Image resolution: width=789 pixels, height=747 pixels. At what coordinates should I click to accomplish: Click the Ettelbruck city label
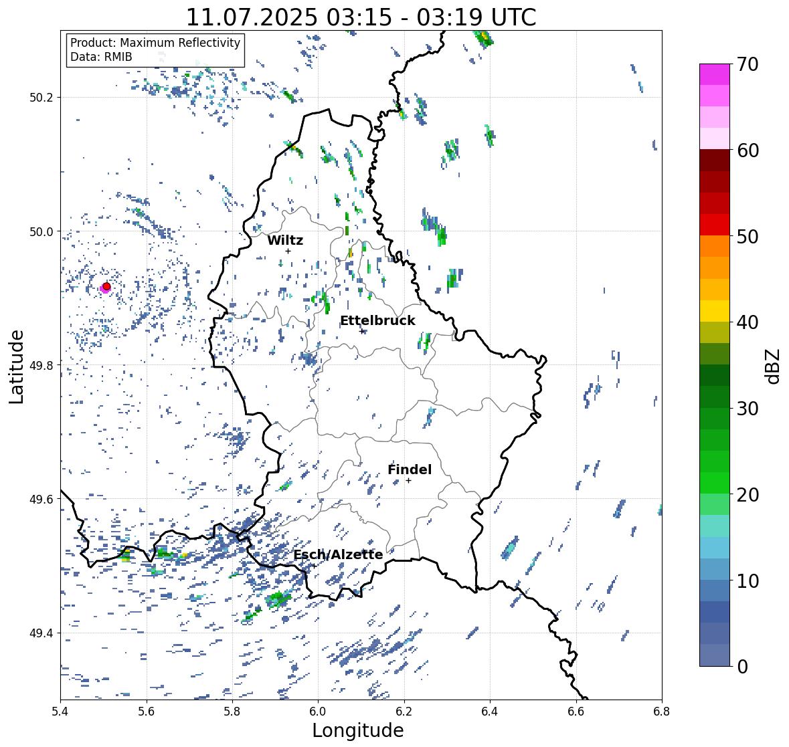377,321
